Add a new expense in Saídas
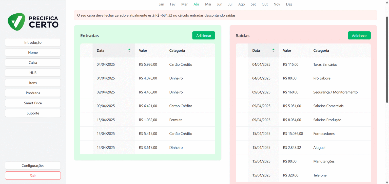Viewport: 389px width, 184px height. click(x=359, y=36)
